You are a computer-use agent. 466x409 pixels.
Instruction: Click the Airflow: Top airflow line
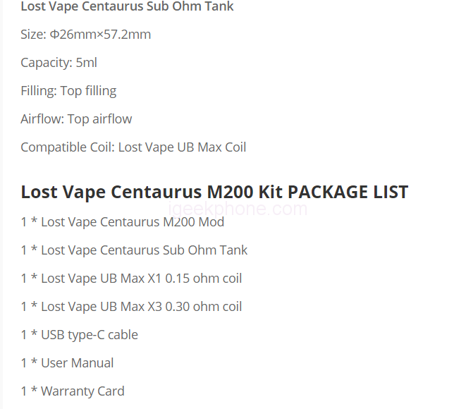(76, 119)
